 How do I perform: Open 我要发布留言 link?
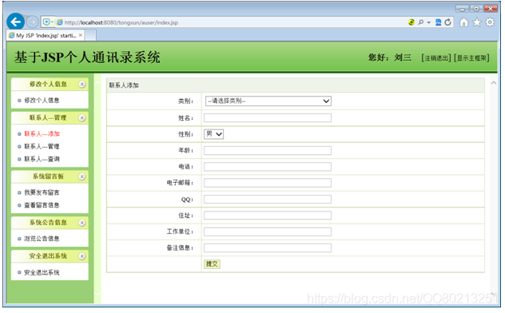pyautogui.click(x=42, y=192)
